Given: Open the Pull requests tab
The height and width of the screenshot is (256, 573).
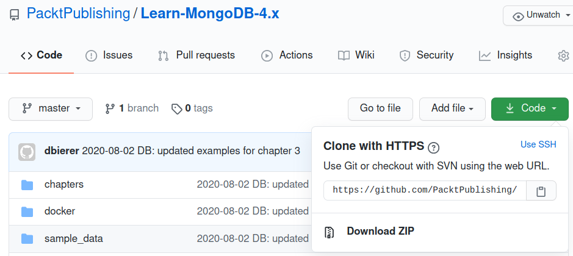Looking at the screenshot, I should click(196, 55).
